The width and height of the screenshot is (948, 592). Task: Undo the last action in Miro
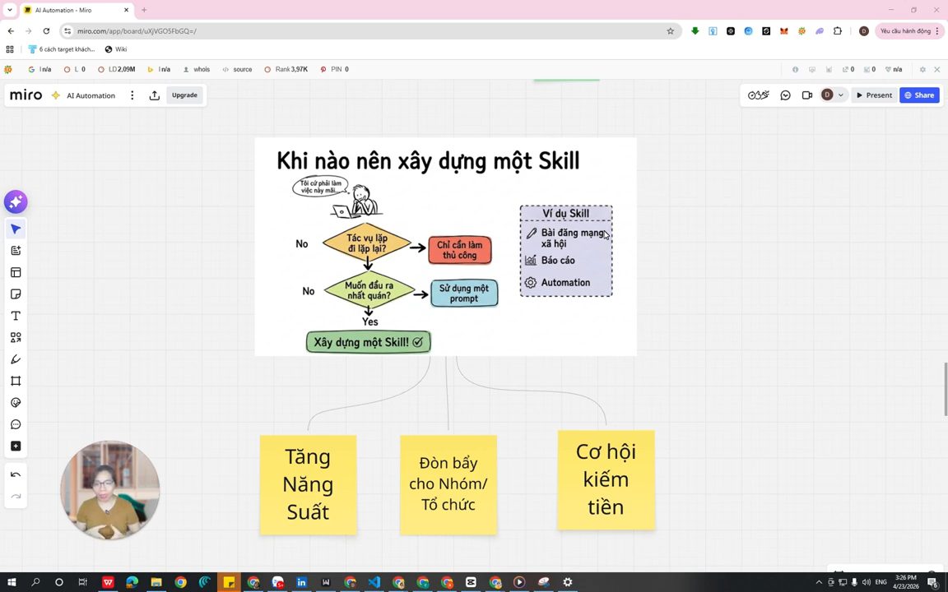[x=16, y=474]
